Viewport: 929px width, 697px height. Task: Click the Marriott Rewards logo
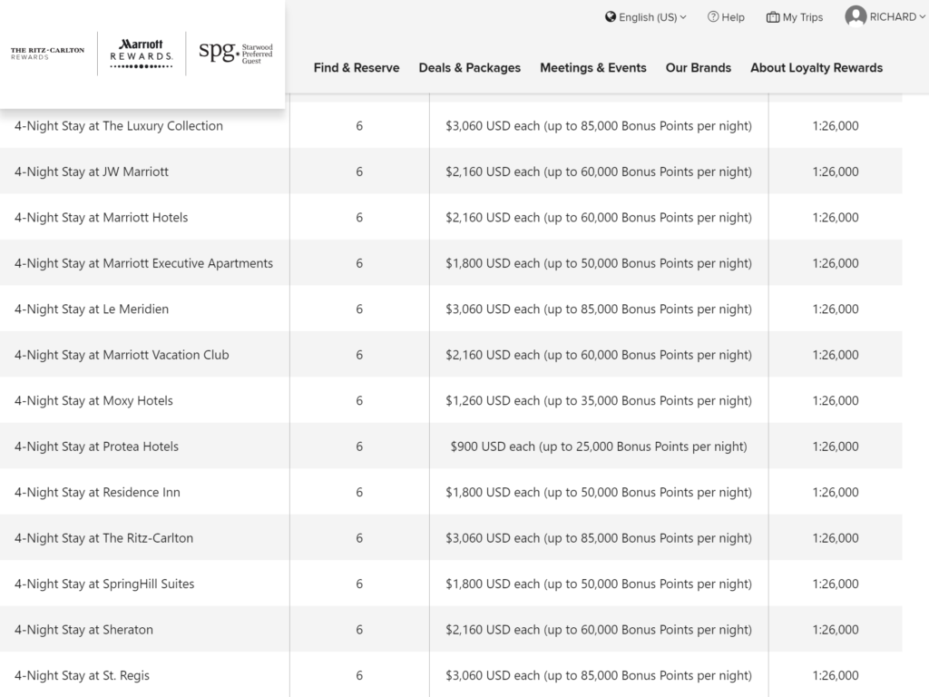141,53
